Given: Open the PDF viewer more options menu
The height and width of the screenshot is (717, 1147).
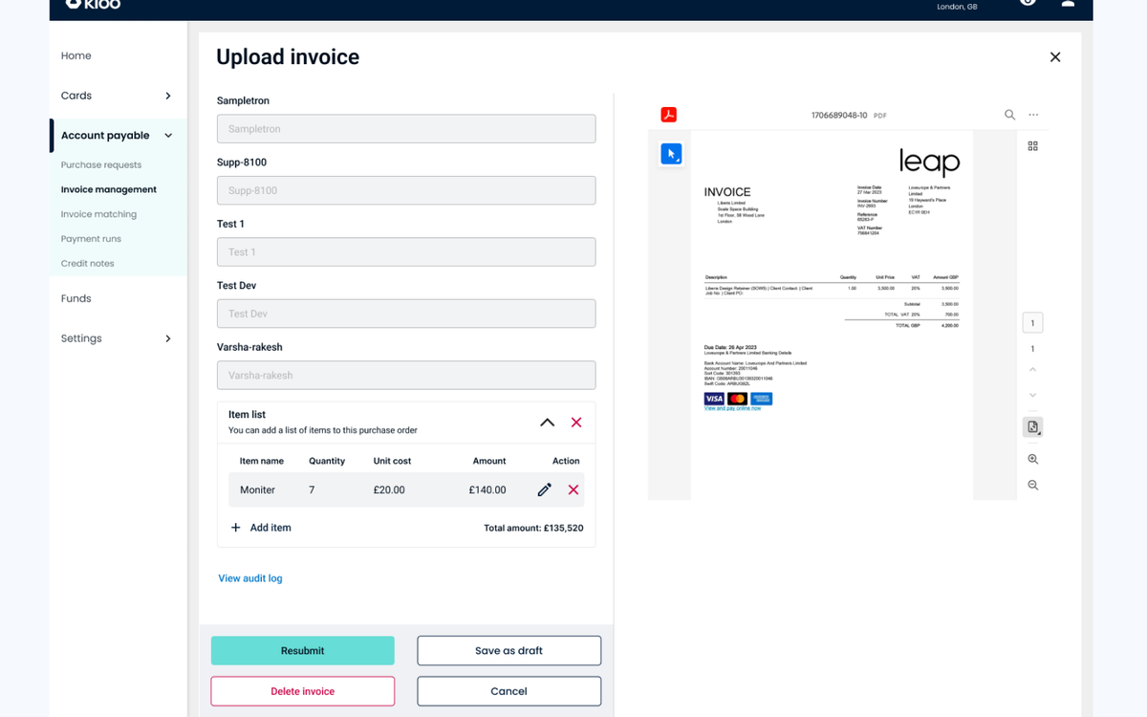Looking at the screenshot, I should (x=1033, y=115).
